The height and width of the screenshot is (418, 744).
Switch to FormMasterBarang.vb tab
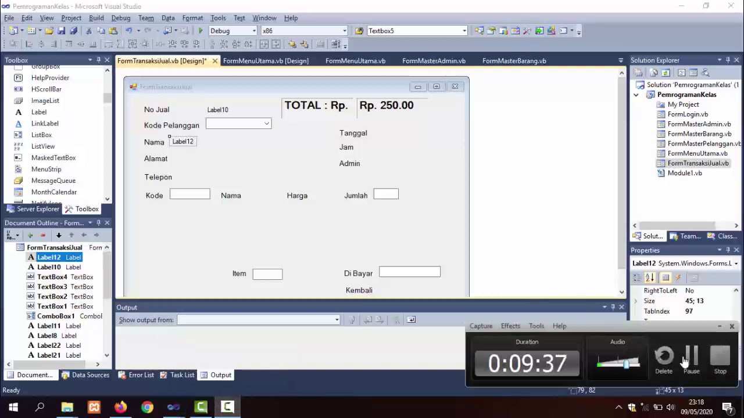[514, 61]
